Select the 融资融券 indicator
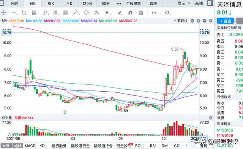243x149 pixels. 59,146
